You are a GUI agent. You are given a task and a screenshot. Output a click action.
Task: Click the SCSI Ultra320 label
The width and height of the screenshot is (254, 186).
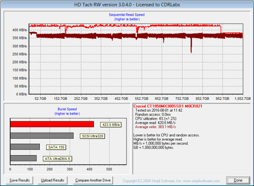click(x=92, y=136)
